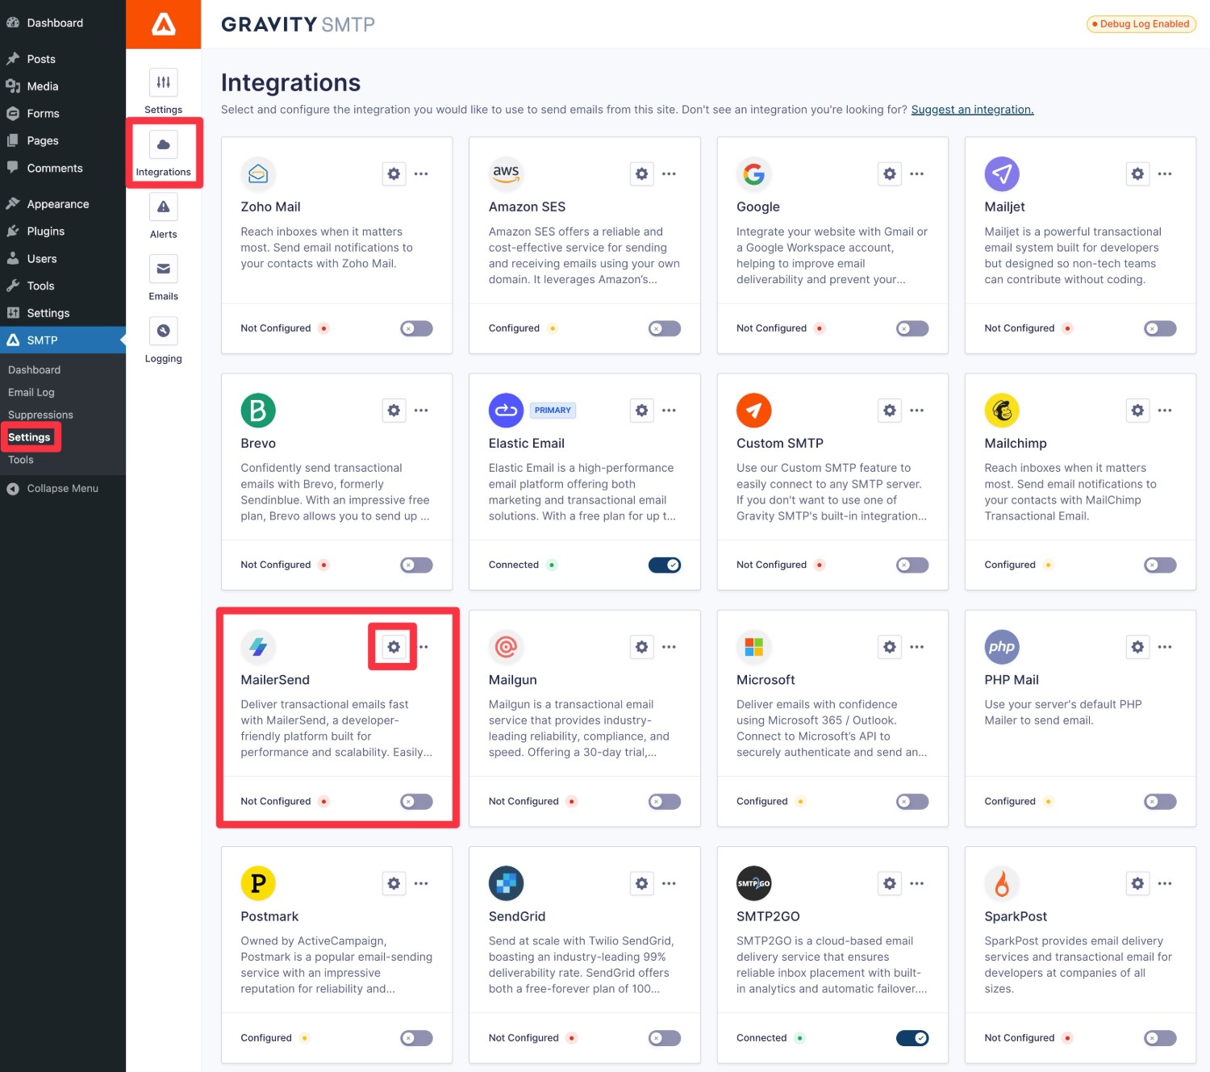Viewport: 1210px width, 1072px height.
Task: Enable the Amazon SES toggle
Action: 665,328
